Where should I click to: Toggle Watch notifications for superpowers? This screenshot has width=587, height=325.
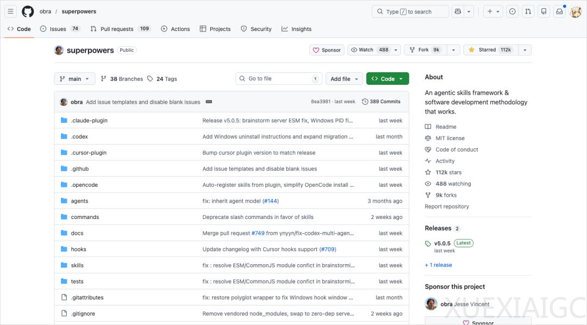(370, 50)
